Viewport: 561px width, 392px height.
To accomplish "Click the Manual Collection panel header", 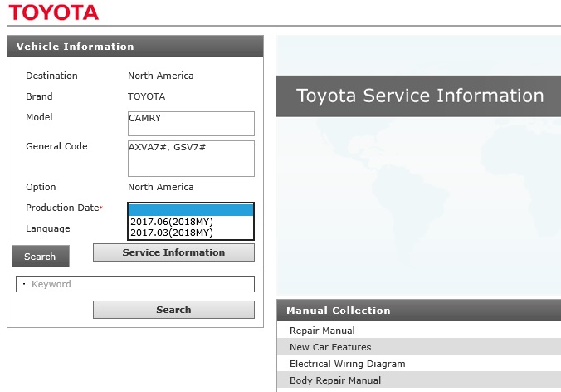I will pyautogui.click(x=418, y=311).
